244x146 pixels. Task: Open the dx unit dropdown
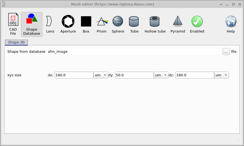tap(101, 75)
